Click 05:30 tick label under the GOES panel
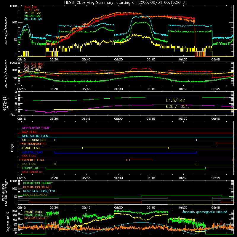This screenshot has width=237, height=237. pyautogui.click(x=54, y=119)
